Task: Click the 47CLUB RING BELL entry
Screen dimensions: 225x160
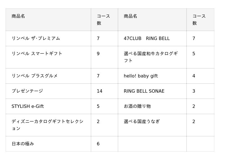Action: pos(147,38)
